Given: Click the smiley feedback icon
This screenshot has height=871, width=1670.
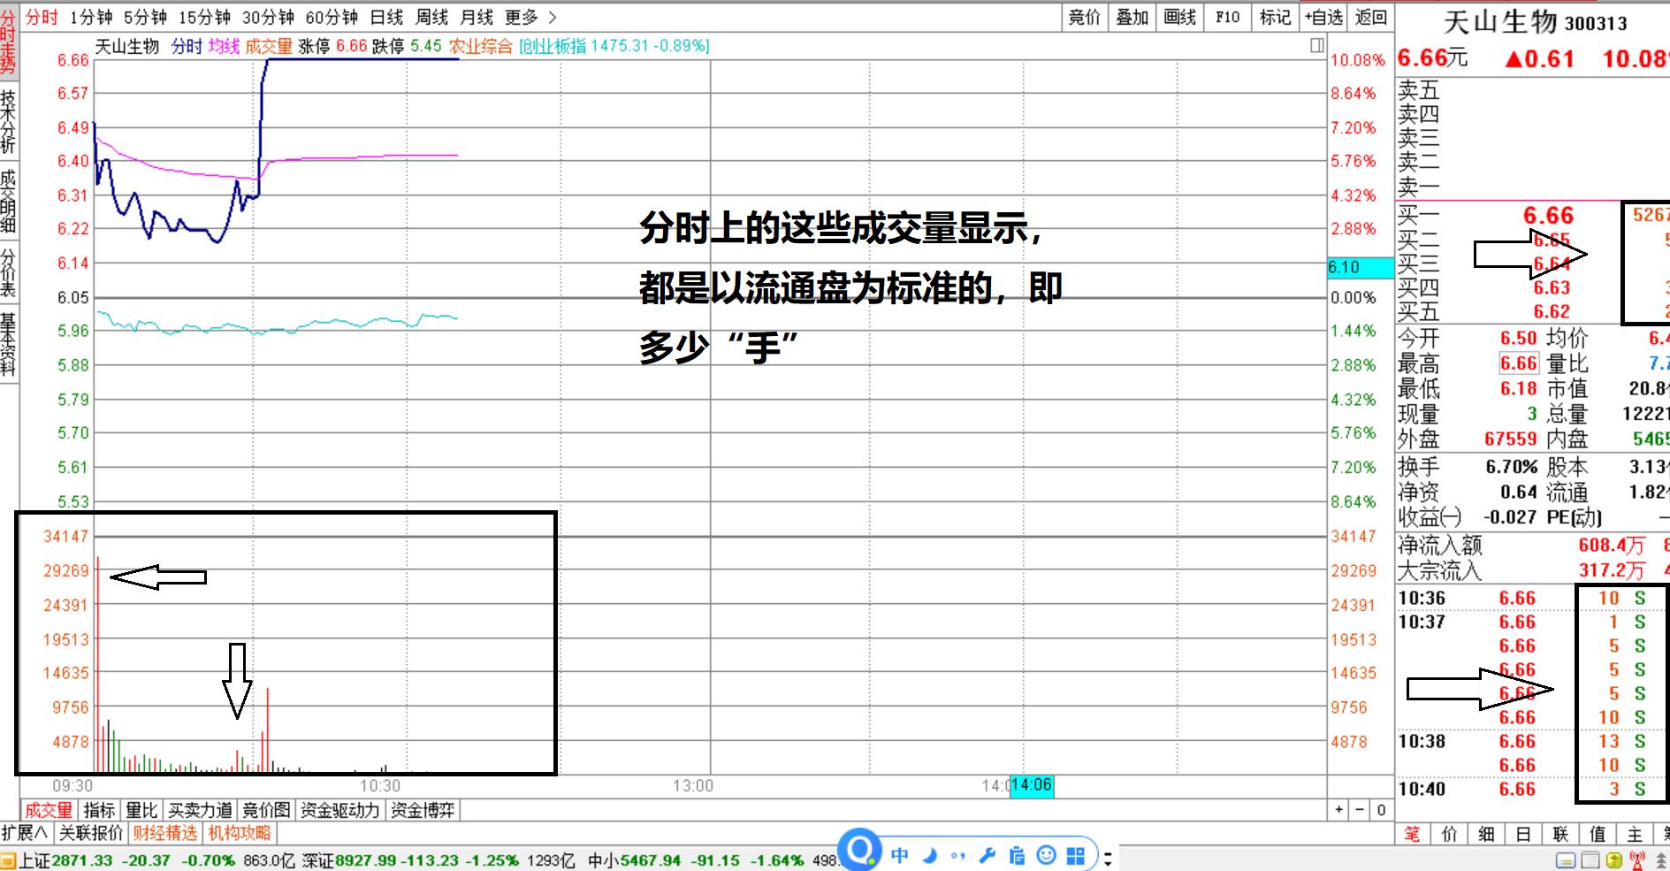Looking at the screenshot, I should click(1045, 855).
